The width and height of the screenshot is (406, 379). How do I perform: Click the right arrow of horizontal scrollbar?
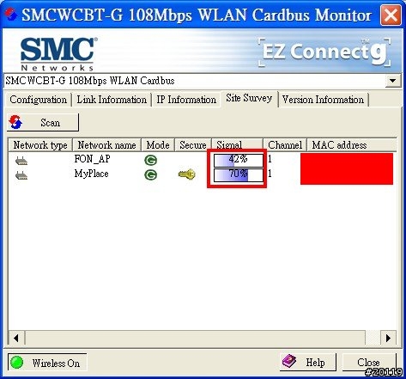388,338
